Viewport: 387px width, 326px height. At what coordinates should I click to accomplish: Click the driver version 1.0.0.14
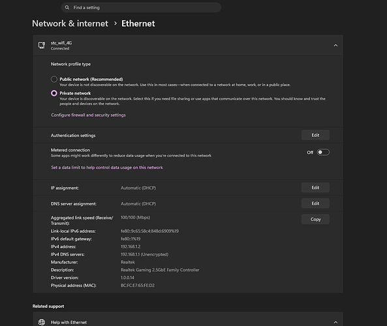(127, 277)
